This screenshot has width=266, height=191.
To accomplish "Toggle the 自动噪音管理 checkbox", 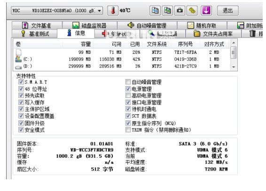I will [x=128, y=82].
